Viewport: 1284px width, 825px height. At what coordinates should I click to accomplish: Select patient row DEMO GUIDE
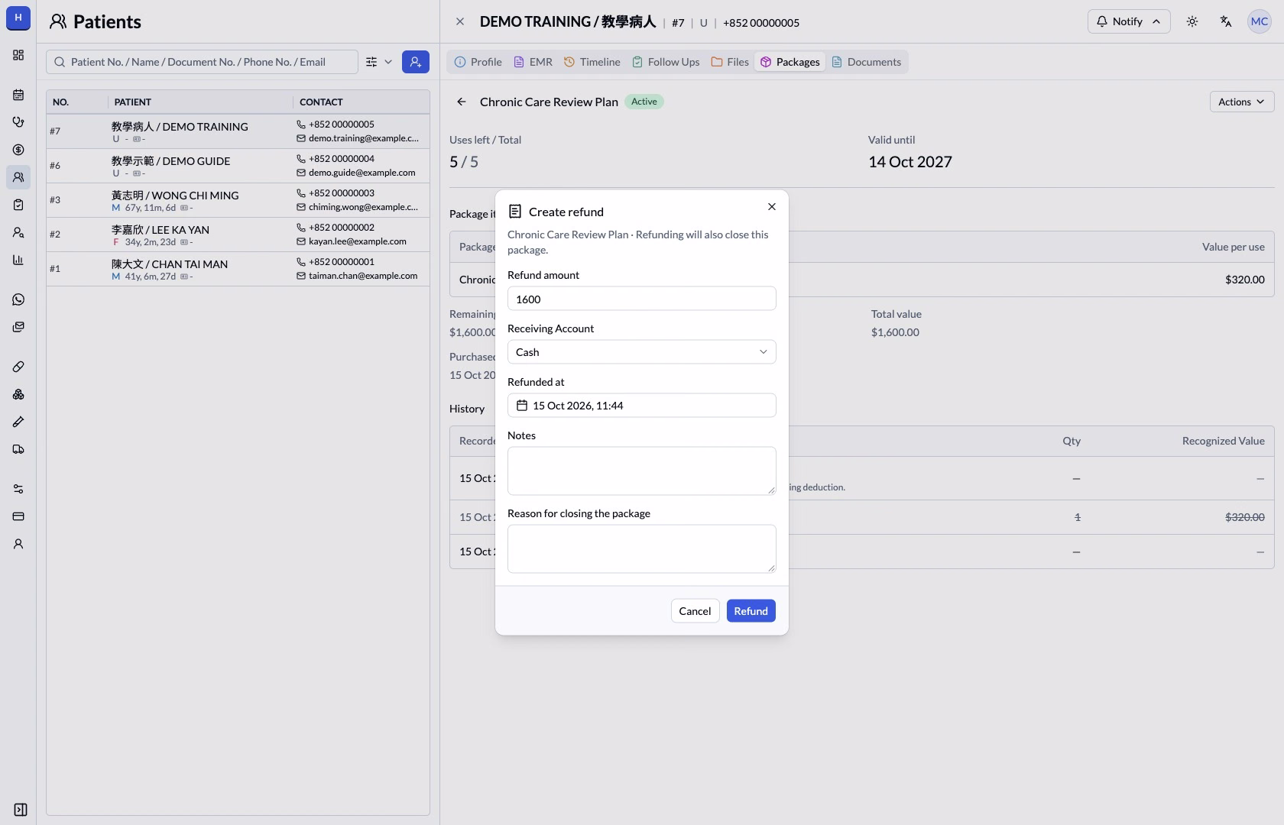[238, 166]
